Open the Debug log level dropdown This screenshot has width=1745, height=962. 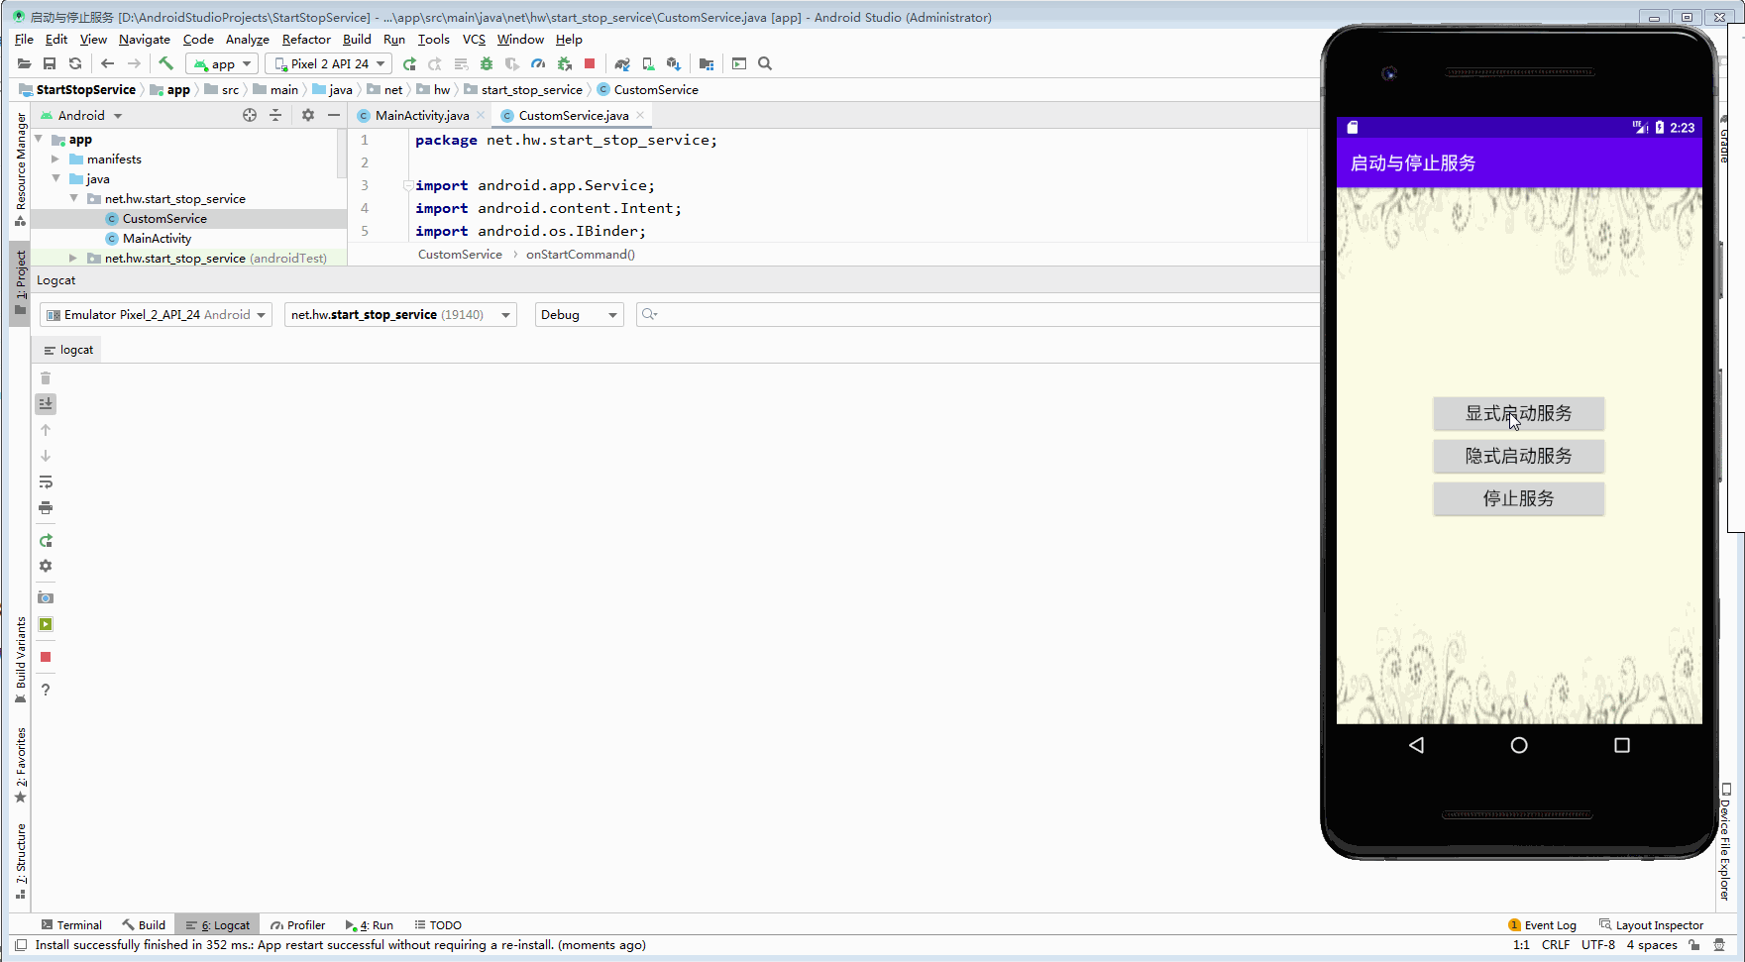coord(579,315)
